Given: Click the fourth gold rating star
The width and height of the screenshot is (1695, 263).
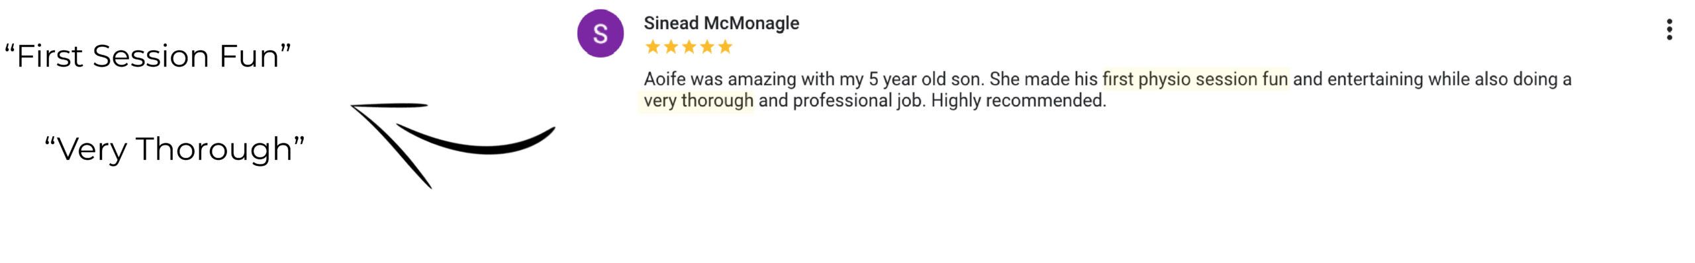Looking at the screenshot, I should click(707, 47).
